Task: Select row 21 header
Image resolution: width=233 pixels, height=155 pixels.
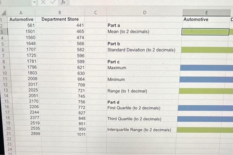Action: (x=8, y=134)
